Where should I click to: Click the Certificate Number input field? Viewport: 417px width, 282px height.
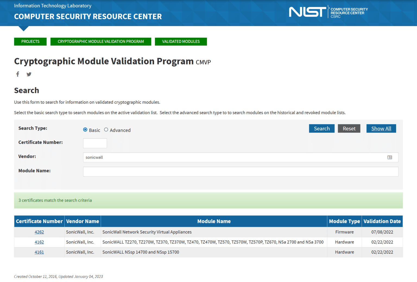[95, 143]
